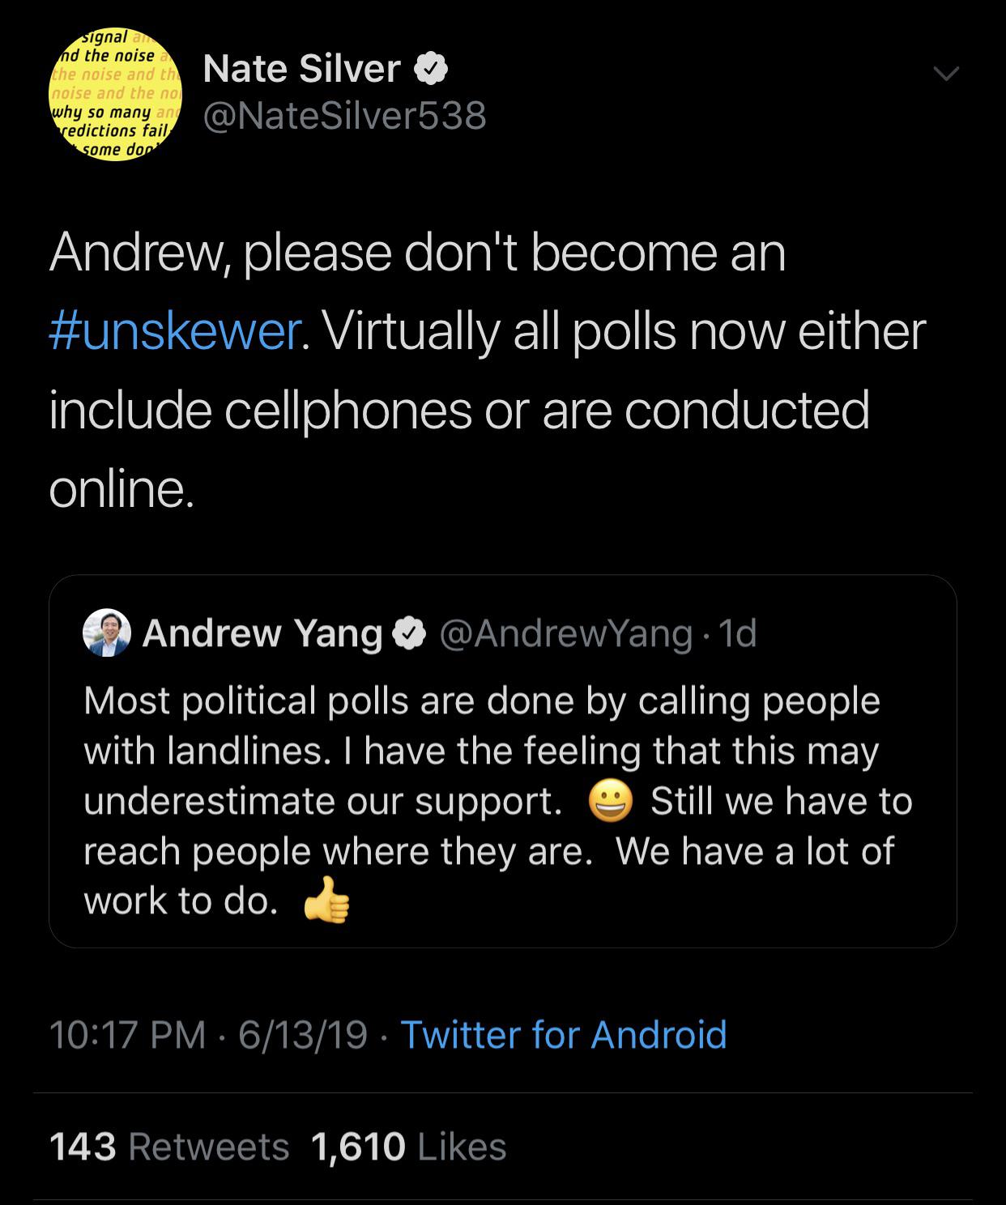This screenshot has width=1006, height=1205.
Task: View the 143 Retweets list
Action: [169, 1147]
